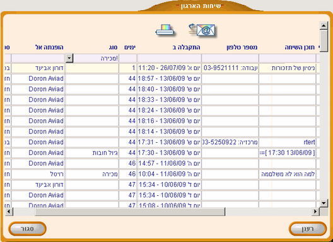333x242 pixels.
Task: Click the תוכן השיחה filter field
Action: 288,58
